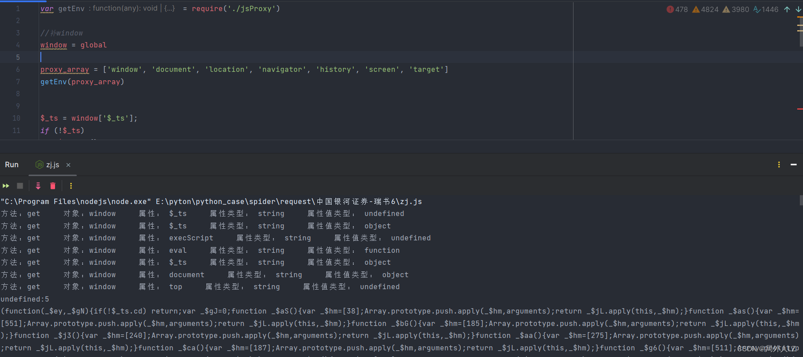Hide the Run tool window

point(794,165)
